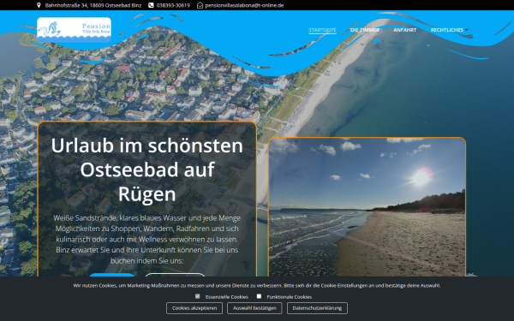
Task: Click the cookie notice text Wir nutzen Cookies
Action: [257, 286]
